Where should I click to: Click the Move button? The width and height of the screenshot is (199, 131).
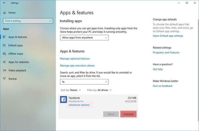pos(111,114)
